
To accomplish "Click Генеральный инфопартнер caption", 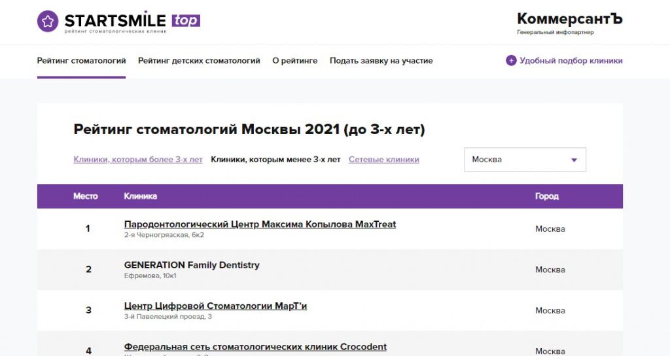I will pyautogui.click(x=555, y=32).
